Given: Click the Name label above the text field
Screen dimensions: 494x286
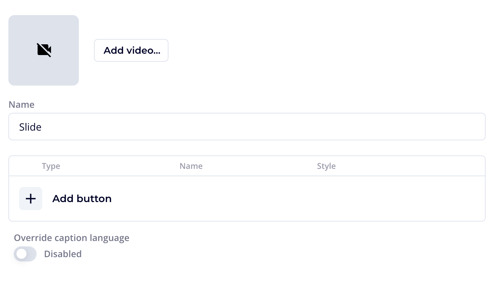Looking at the screenshot, I should point(21,104).
